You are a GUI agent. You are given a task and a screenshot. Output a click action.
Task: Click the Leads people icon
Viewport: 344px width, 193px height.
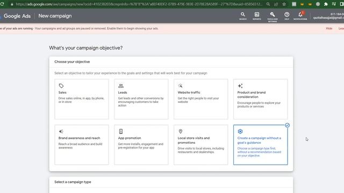click(x=120, y=86)
